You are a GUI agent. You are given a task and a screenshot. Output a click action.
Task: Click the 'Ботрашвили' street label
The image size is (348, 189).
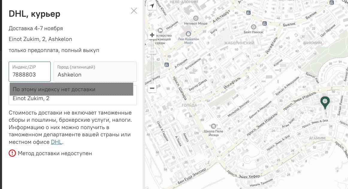(193, 64)
